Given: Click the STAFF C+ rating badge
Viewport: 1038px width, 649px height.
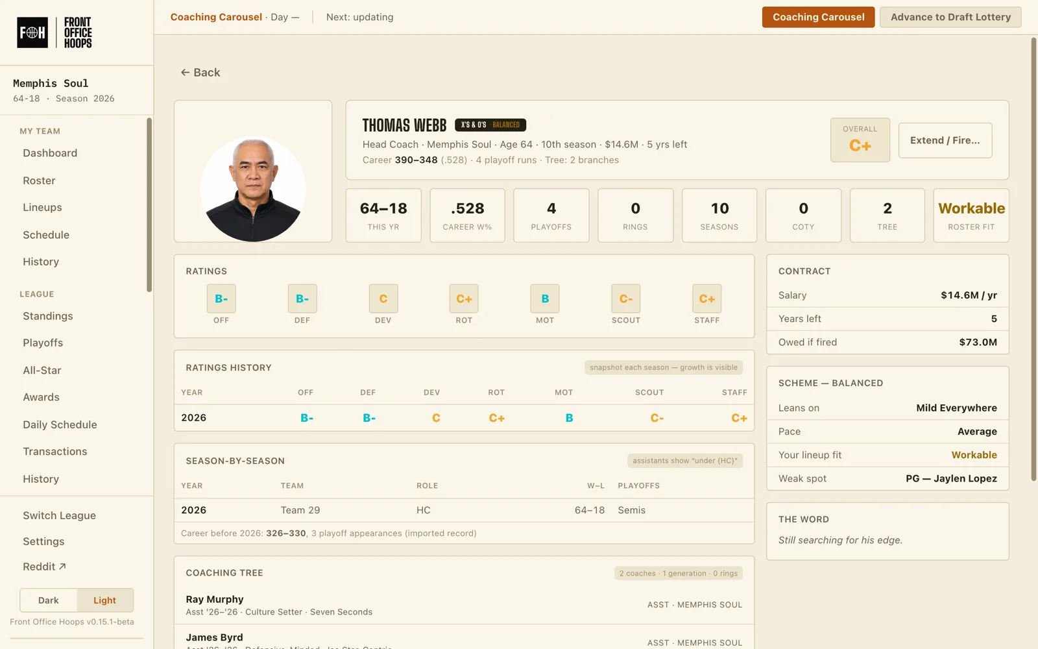Looking at the screenshot, I should (707, 299).
